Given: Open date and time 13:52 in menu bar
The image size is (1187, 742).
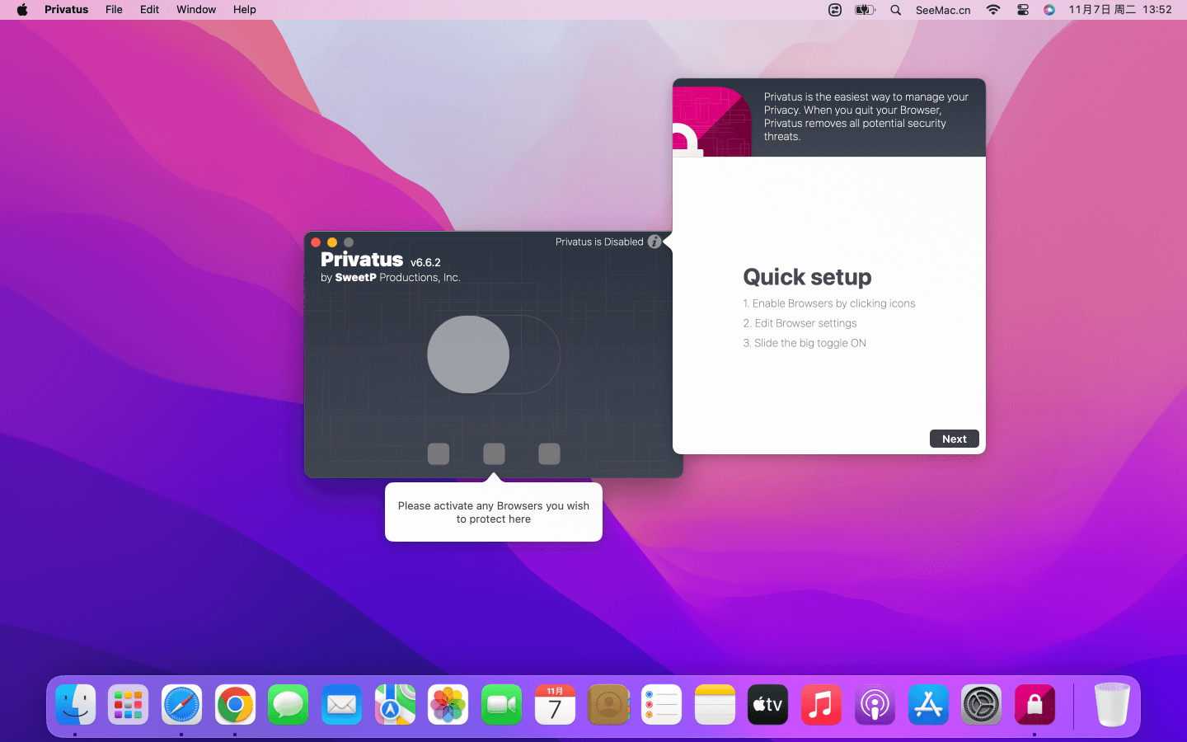Looking at the screenshot, I should pyautogui.click(x=1120, y=10).
